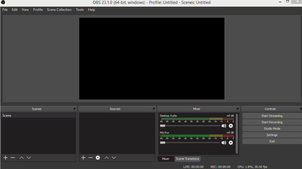The image size is (302, 169).
Task: Move scene up with arrow icon
Action: [22, 158]
